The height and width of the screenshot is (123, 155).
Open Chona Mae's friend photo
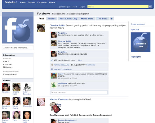(27, 101)
